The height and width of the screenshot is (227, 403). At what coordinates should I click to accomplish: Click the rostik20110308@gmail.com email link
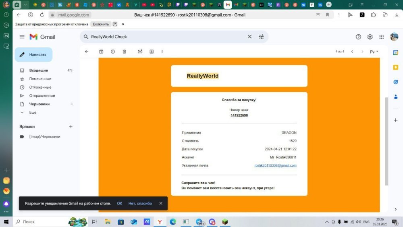[x=275, y=165]
